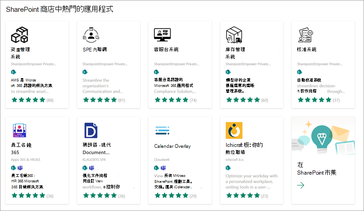Click the five-star rating with (60) reviews
Image resolution: width=364 pixels, height=211 pixels.
pyautogui.click(x=247, y=100)
